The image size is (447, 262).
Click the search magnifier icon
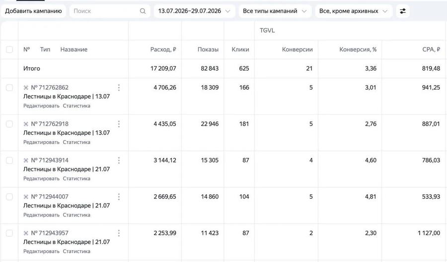click(x=143, y=11)
